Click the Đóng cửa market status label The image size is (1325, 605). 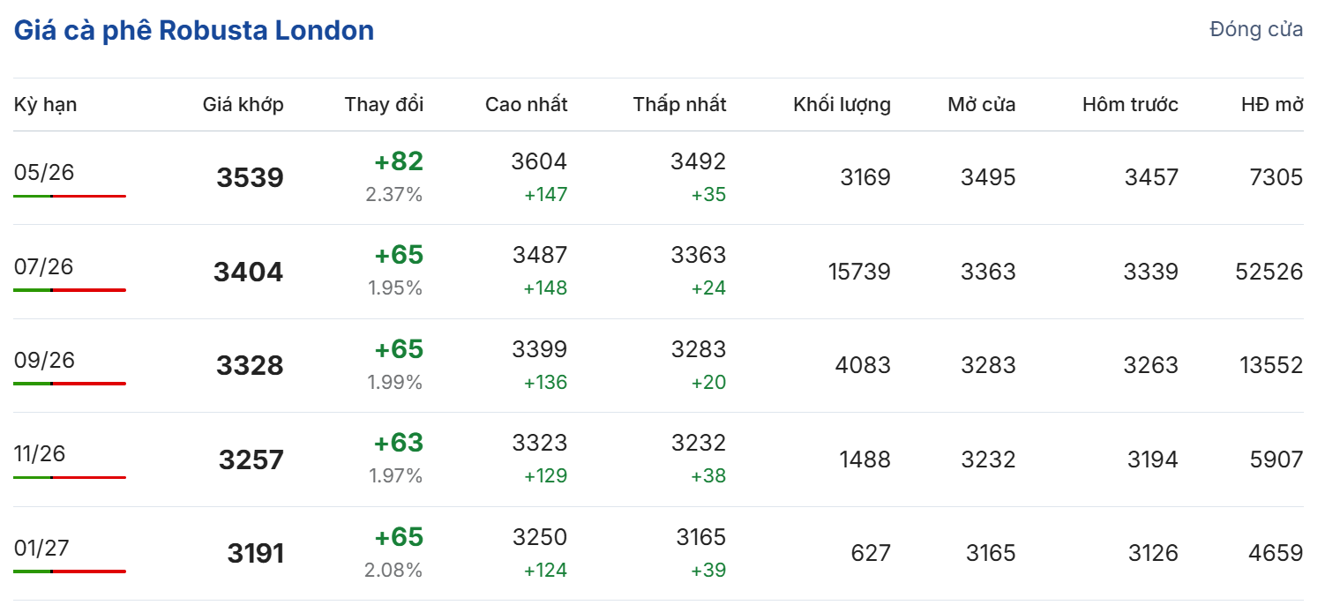[1256, 29]
